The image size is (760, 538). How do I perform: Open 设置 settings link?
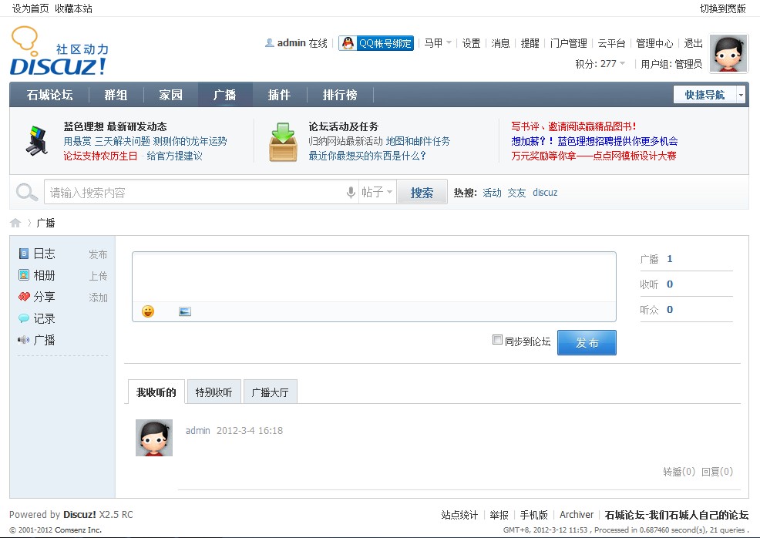(471, 43)
